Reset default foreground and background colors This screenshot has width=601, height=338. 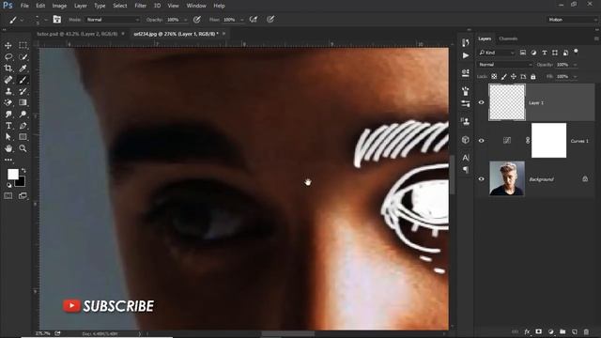(9, 186)
